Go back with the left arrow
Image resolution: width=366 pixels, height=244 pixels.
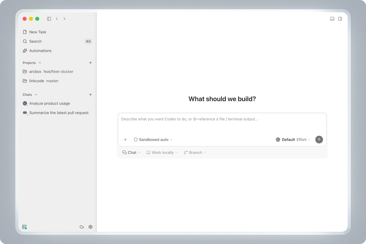pos(57,19)
